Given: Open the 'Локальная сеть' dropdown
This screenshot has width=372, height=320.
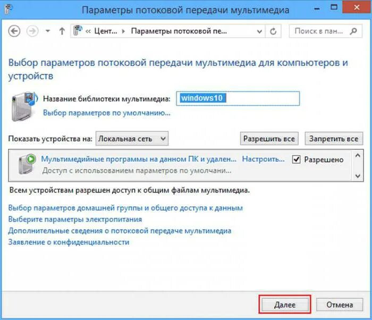Looking at the screenshot, I should coord(132,139).
